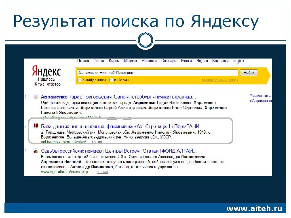Open the Маркет service link
Screen dimensions: 291x218
131,61
